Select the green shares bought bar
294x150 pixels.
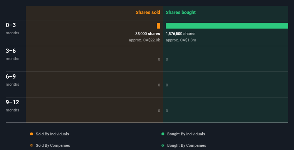[227, 26]
